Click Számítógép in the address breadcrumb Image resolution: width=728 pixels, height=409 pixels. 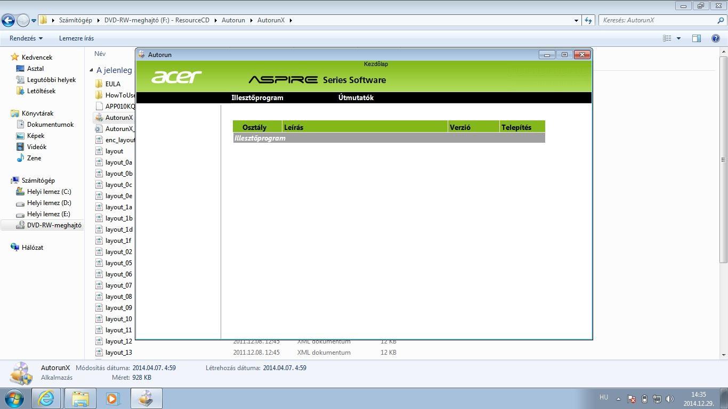click(76, 20)
